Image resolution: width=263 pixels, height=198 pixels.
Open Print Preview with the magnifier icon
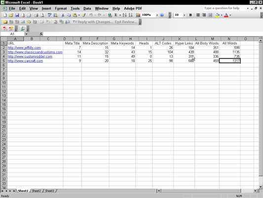[x=42, y=15]
